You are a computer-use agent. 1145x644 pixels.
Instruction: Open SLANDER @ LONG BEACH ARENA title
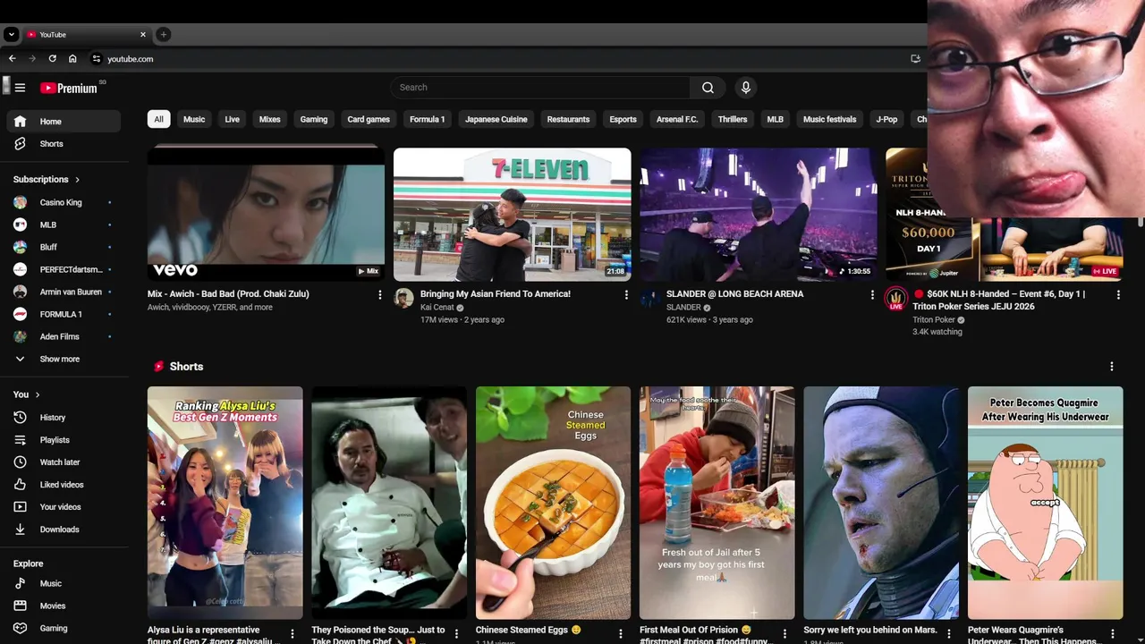click(x=734, y=294)
